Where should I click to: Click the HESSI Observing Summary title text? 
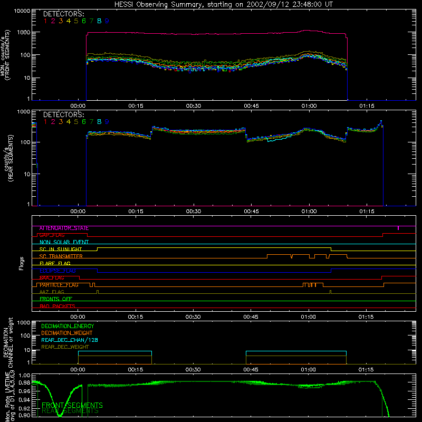pos(223,5)
